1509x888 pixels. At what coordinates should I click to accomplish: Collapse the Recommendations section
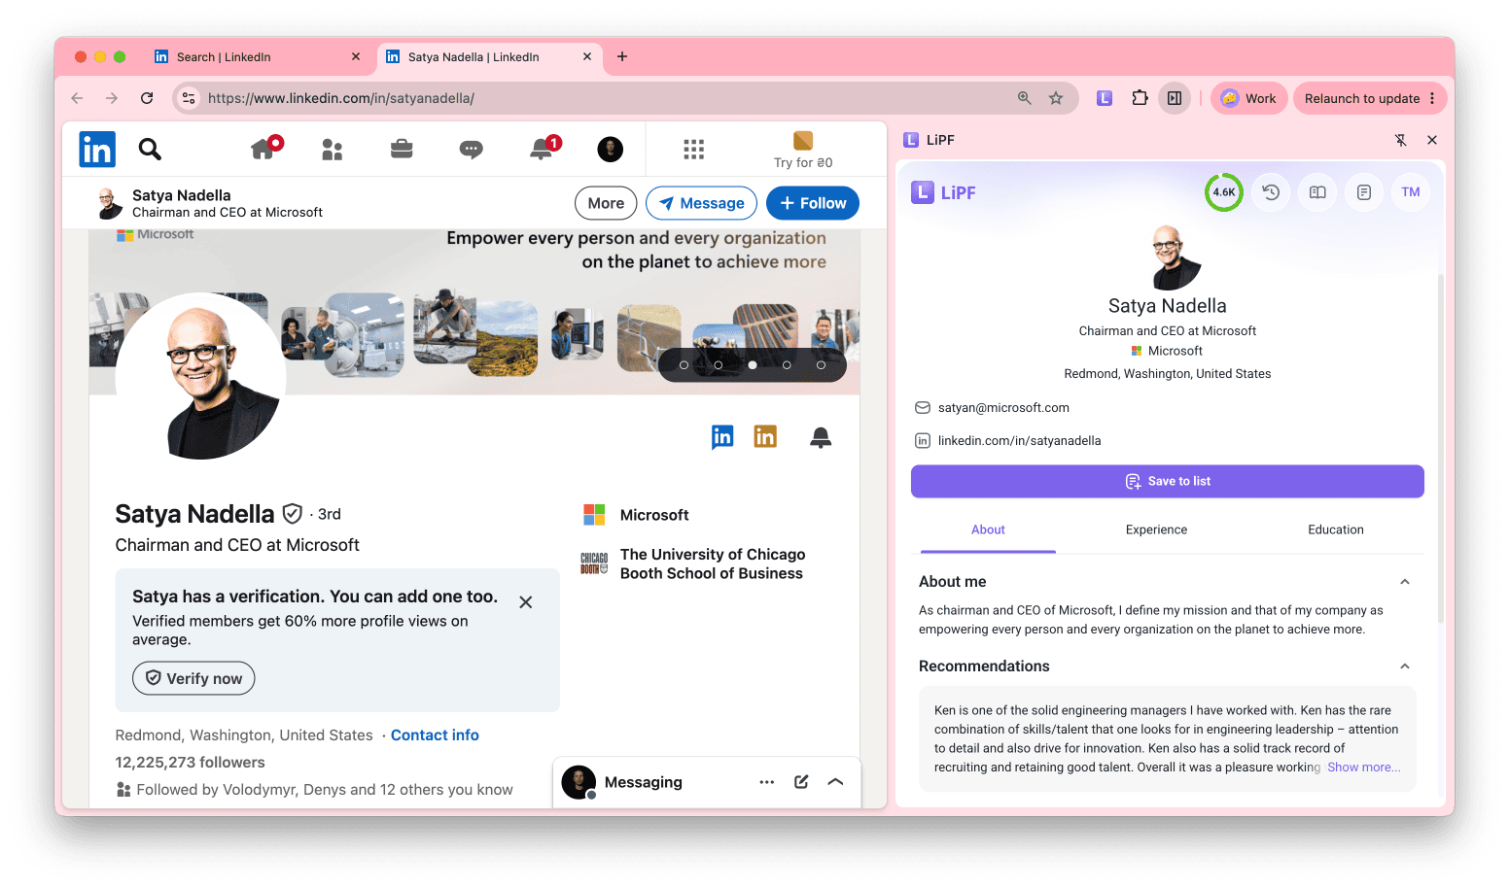pyautogui.click(x=1405, y=666)
